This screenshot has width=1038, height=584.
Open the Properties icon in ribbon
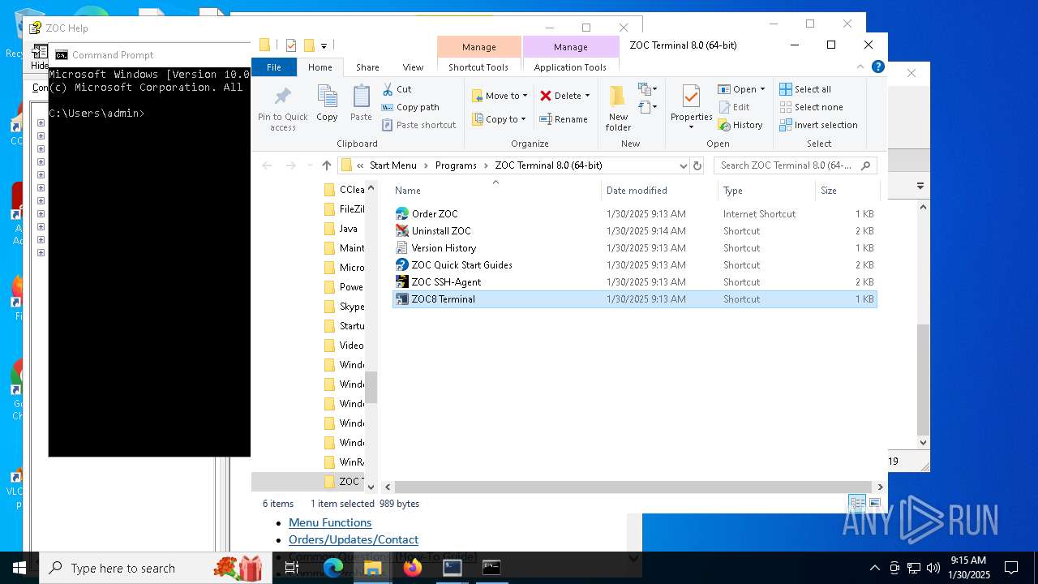click(691, 97)
